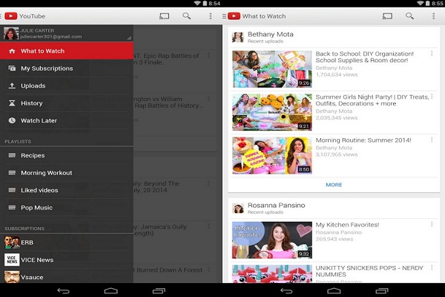Open the ERB subscription channel

(x=67, y=243)
